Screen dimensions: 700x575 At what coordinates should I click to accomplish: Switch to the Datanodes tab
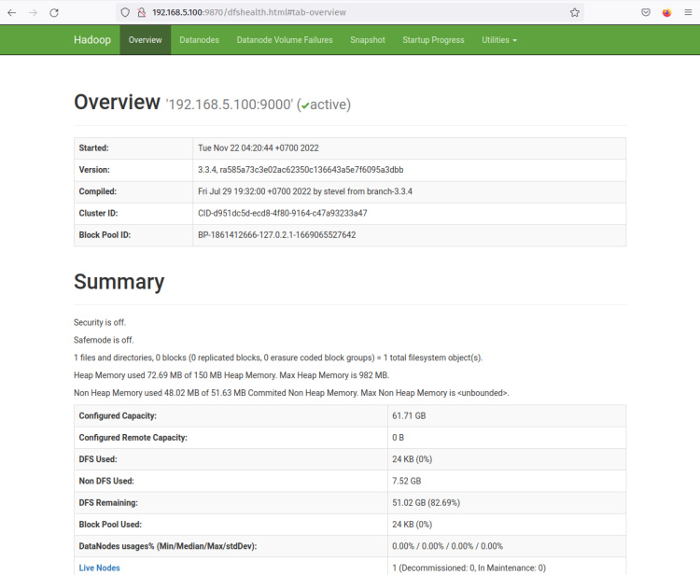click(x=199, y=40)
